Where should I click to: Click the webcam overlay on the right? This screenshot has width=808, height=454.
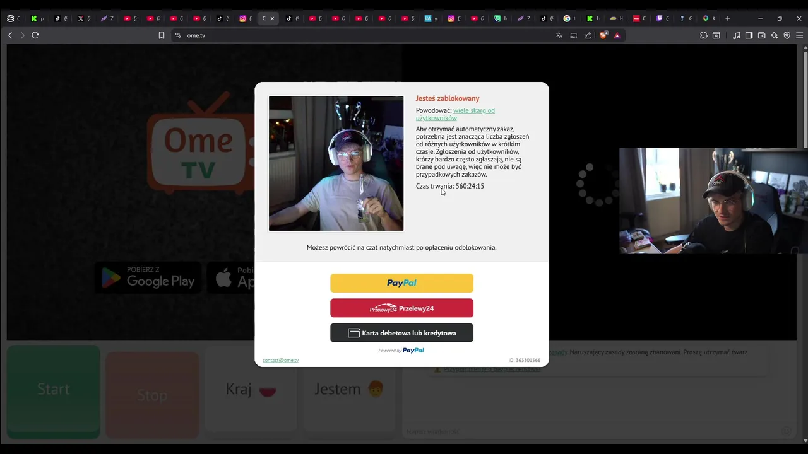(x=713, y=201)
